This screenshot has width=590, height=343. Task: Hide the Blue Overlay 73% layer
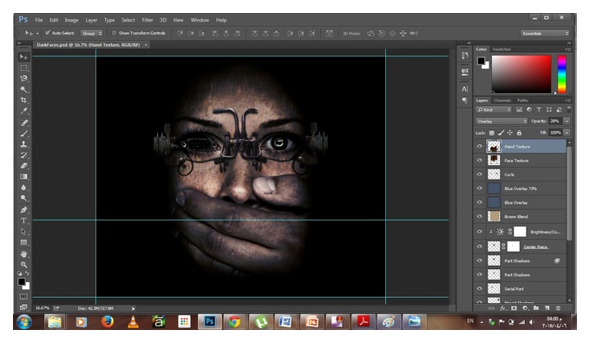[479, 188]
